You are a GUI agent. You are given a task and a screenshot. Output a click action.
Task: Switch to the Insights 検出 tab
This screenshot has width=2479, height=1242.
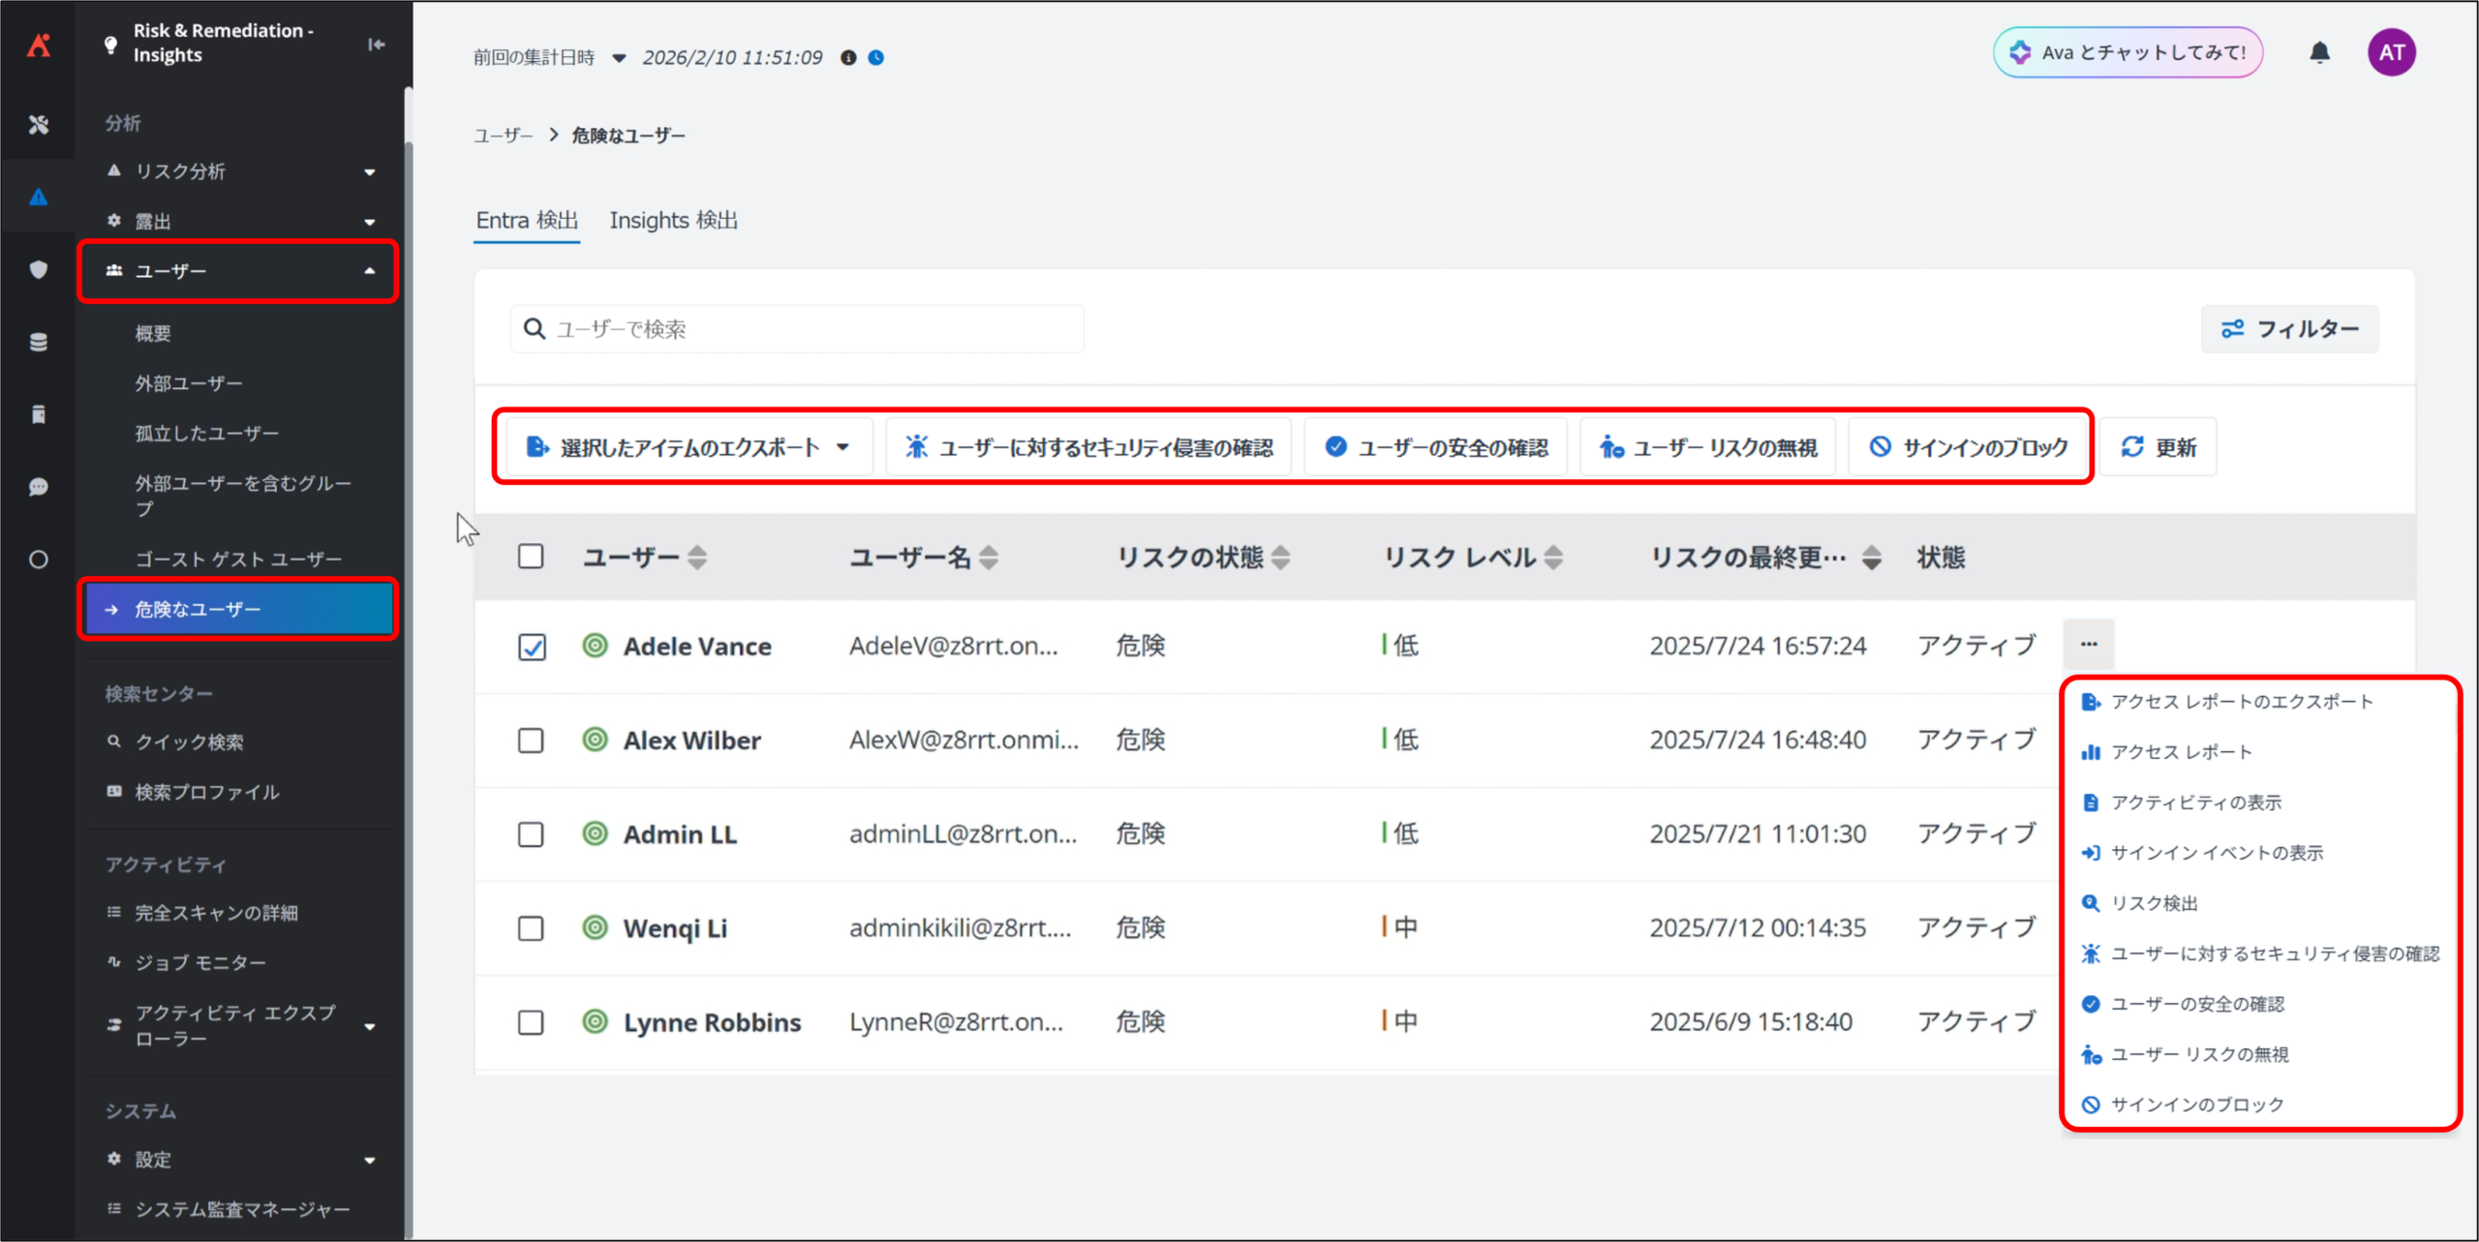pyautogui.click(x=673, y=221)
